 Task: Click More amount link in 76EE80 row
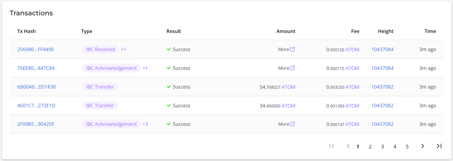tap(284, 68)
